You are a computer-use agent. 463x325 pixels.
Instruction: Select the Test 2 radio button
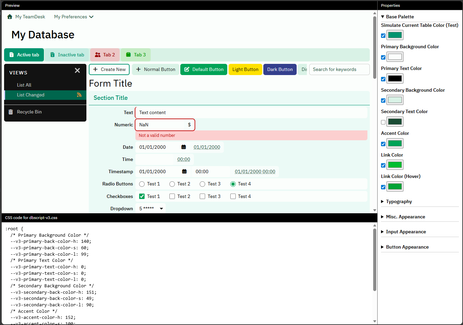172,184
